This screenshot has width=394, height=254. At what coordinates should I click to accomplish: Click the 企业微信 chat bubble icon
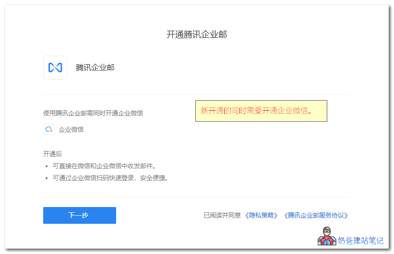49,129
